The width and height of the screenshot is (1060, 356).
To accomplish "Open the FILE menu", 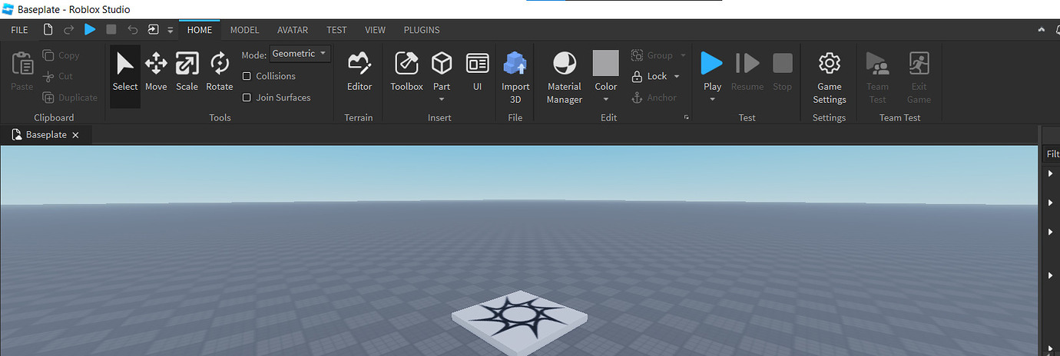I will tap(19, 30).
